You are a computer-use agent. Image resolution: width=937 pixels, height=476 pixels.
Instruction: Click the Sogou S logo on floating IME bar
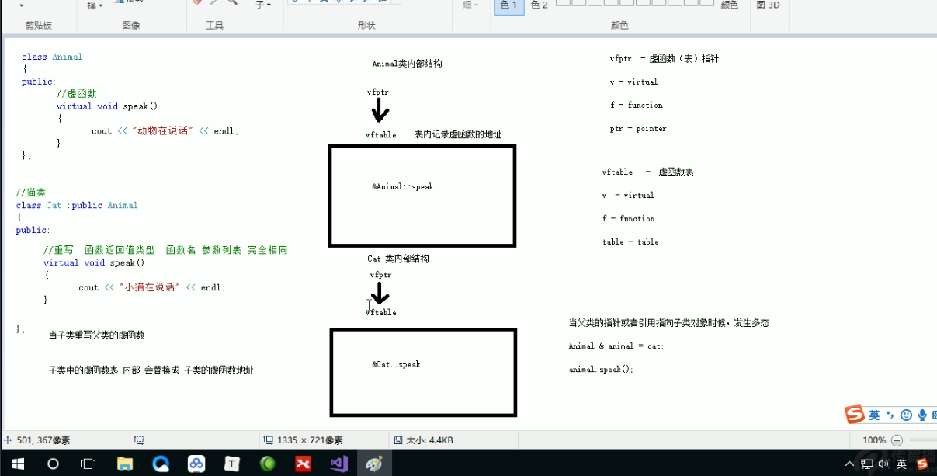pyautogui.click(x=855, y=415)
